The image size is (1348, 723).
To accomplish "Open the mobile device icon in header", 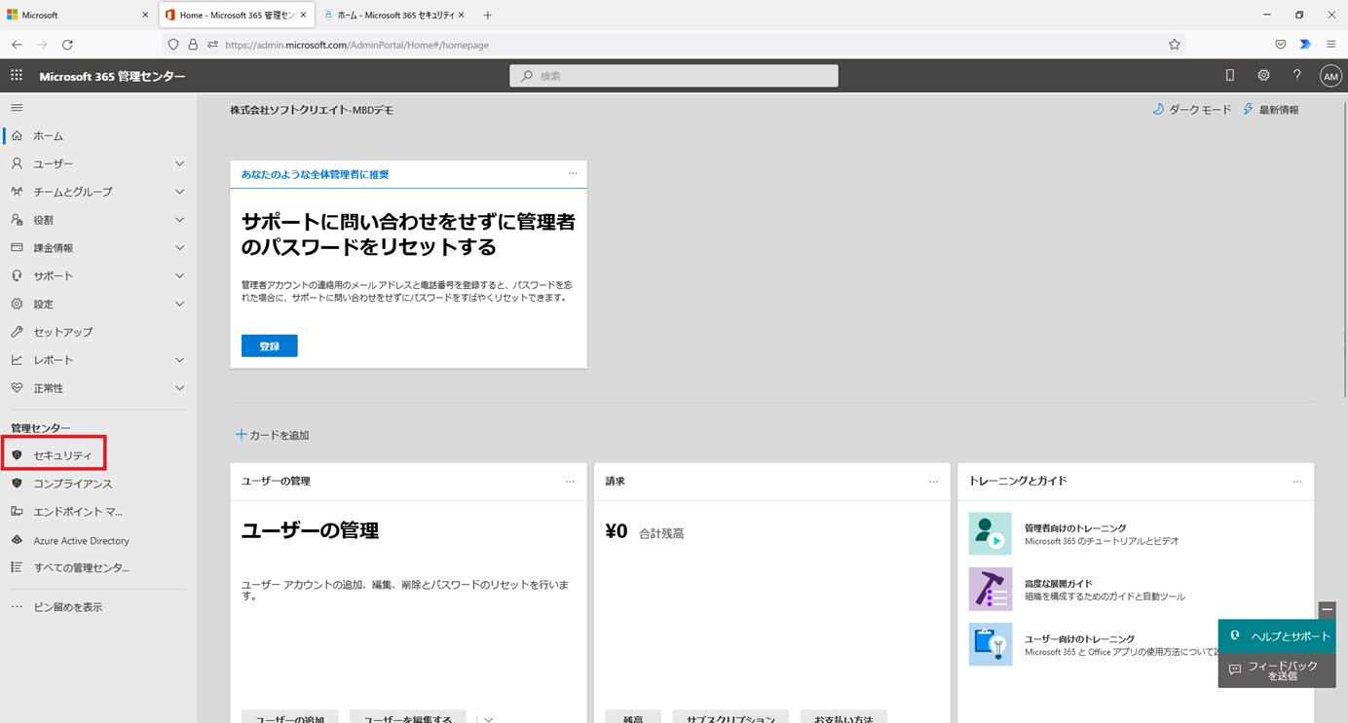I will (x=1230, y=75).
